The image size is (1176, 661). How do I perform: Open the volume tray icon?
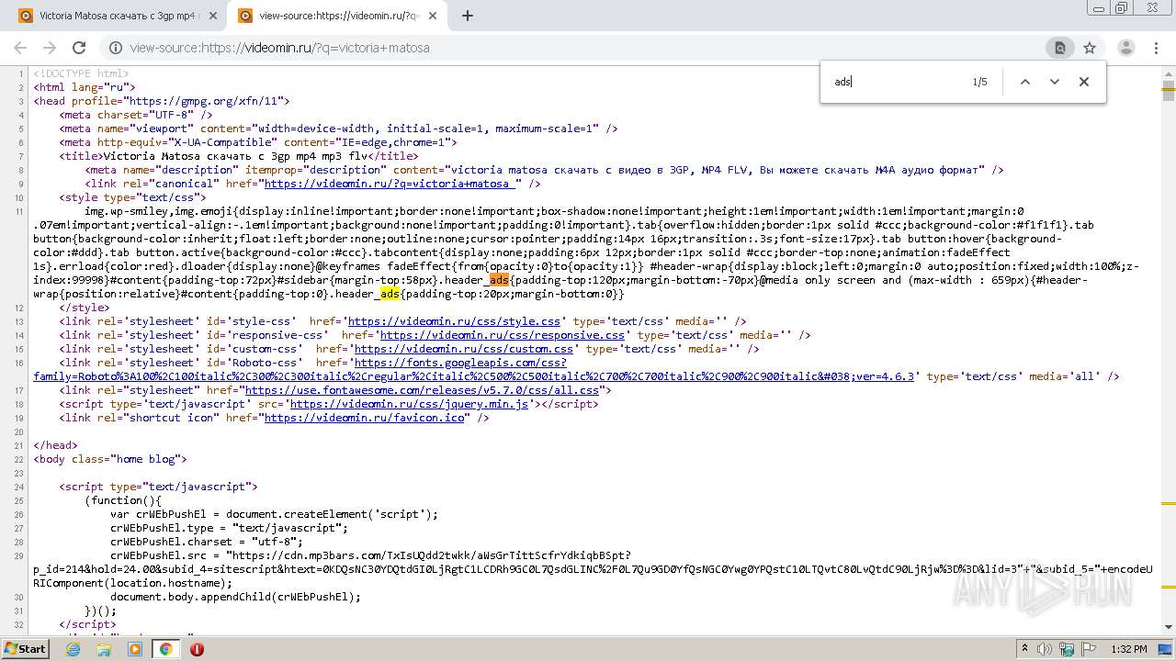pos(1045,649)
